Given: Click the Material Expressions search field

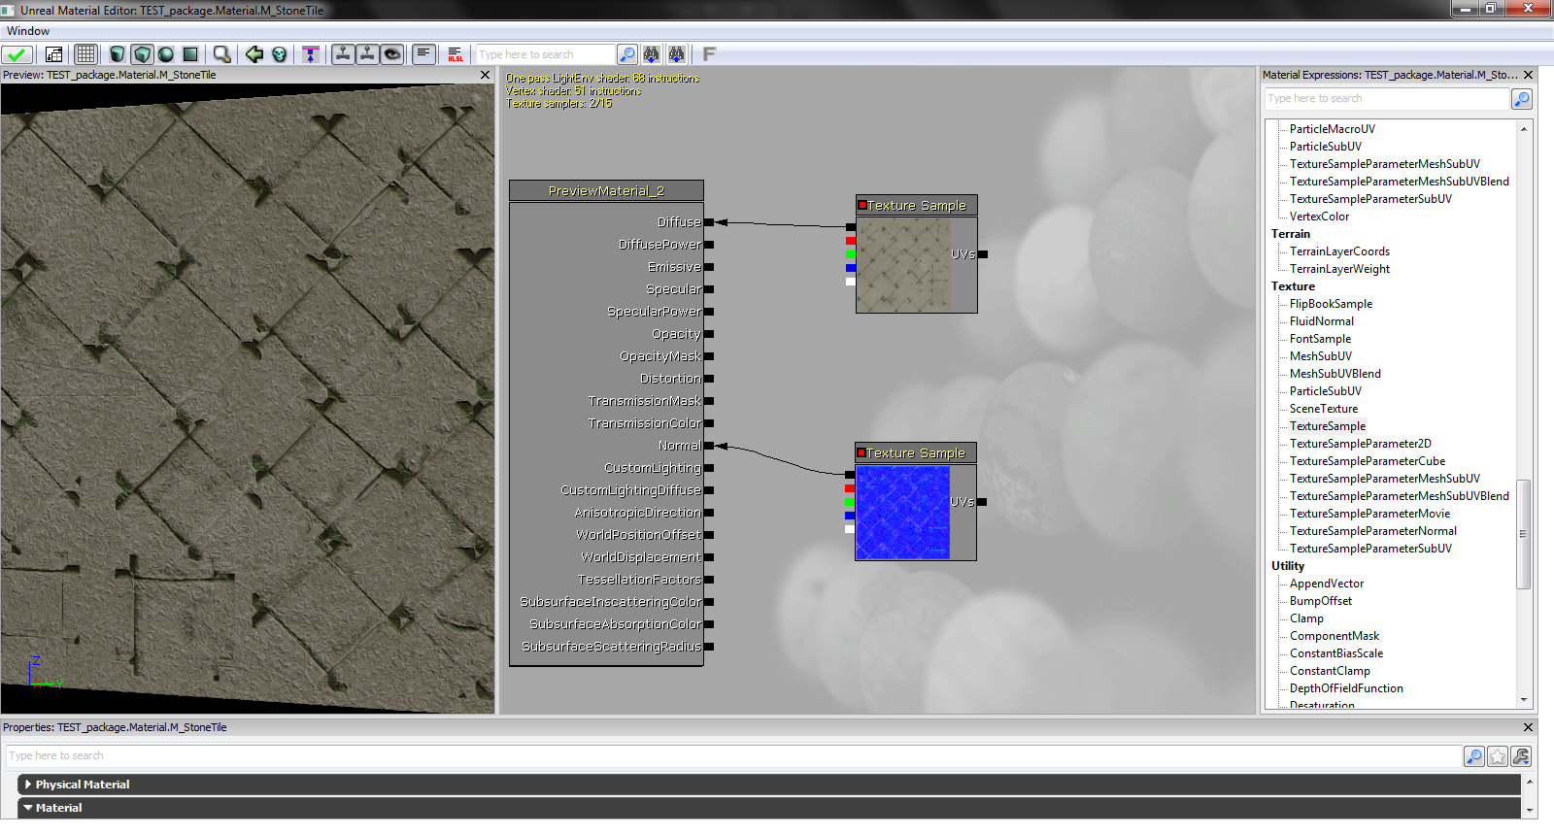Looking at the screenshot, I should point(1386,99).
